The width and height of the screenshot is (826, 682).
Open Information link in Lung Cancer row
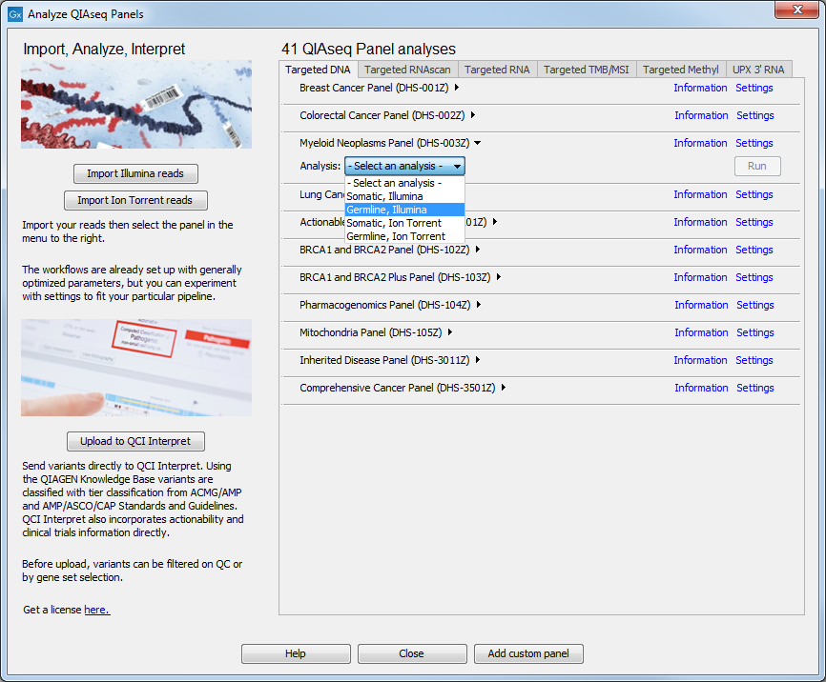[x=700, y=194]
